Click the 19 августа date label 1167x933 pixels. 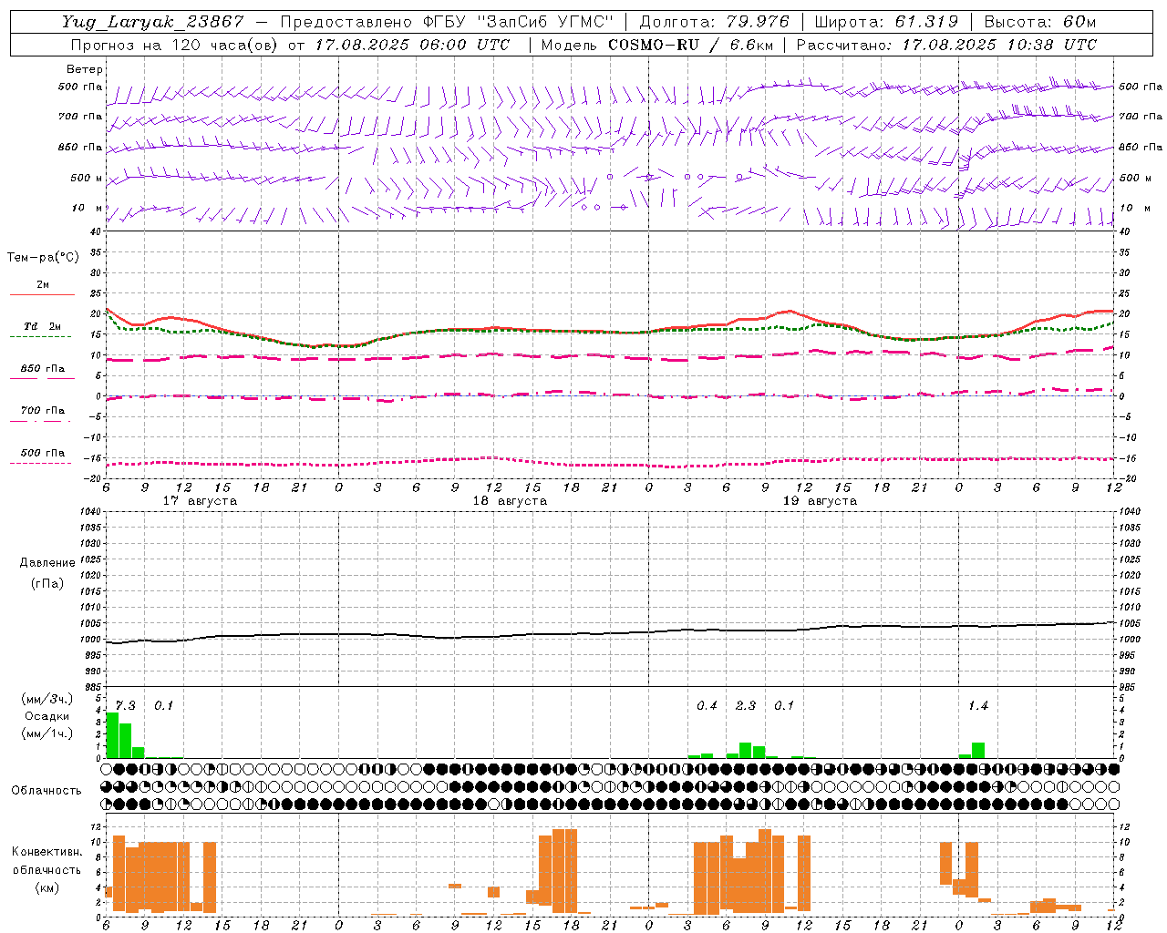pos(820,501)
